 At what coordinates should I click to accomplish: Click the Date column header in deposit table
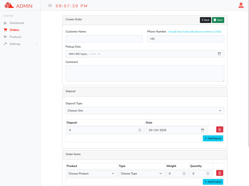pyautogui.click(x=149, y=122)
